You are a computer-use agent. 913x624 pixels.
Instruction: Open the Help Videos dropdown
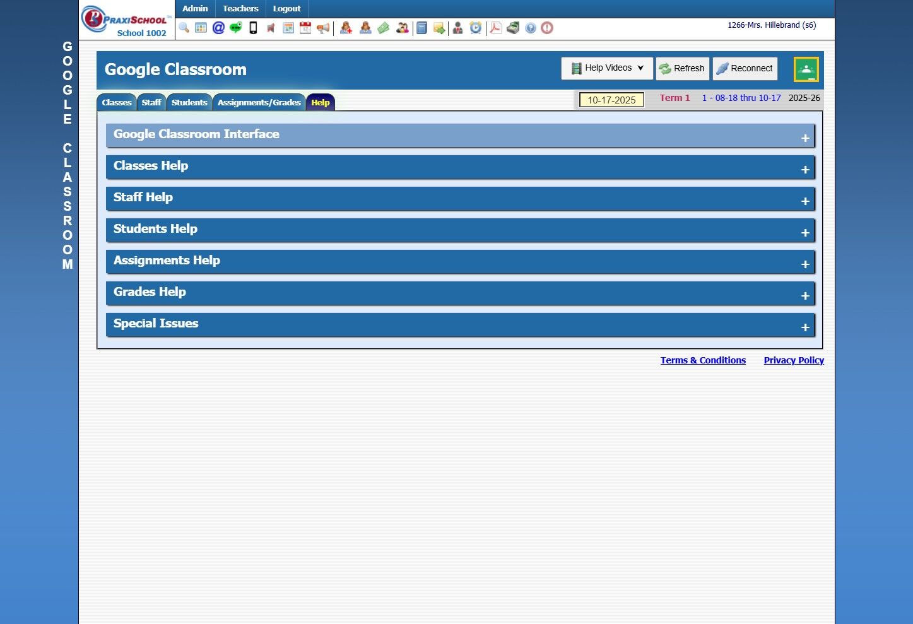coord(607,68)
